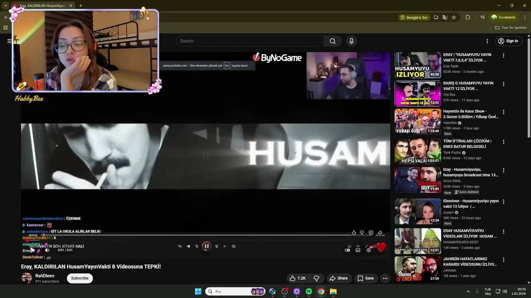Screen dimensions: 531x298
Task: Start voice search with the microphone icon
Action: point(351,41)
